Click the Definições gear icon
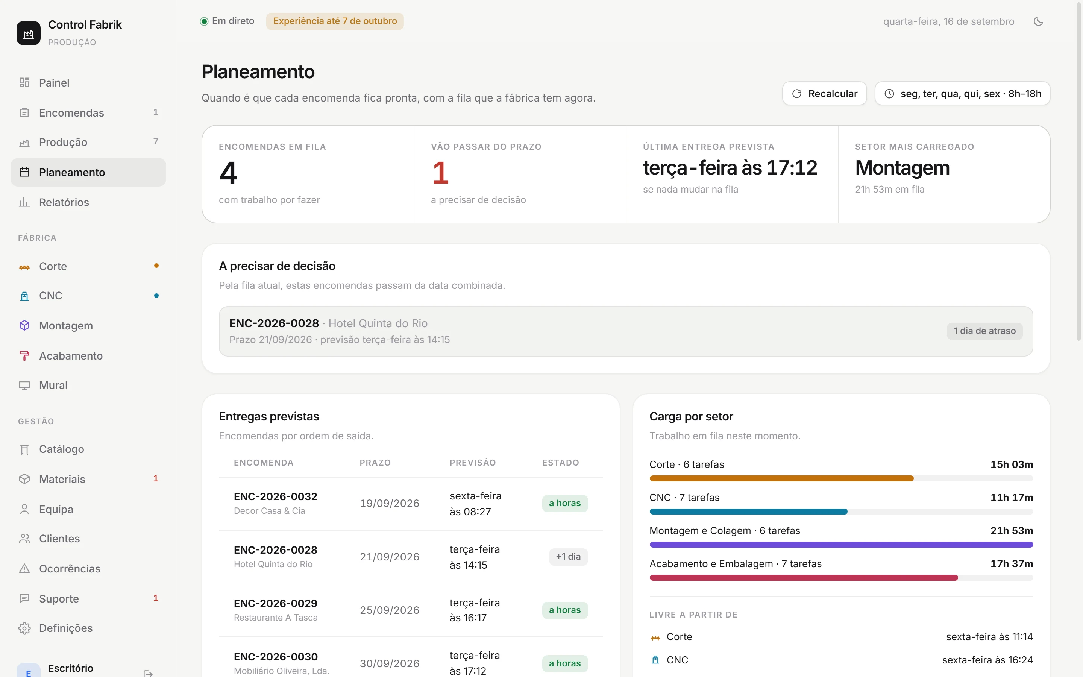This screenshot has width=1083, height=677. tap(24, 628)
